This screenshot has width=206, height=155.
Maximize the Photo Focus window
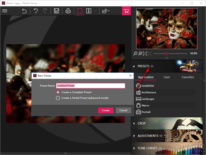192,3
